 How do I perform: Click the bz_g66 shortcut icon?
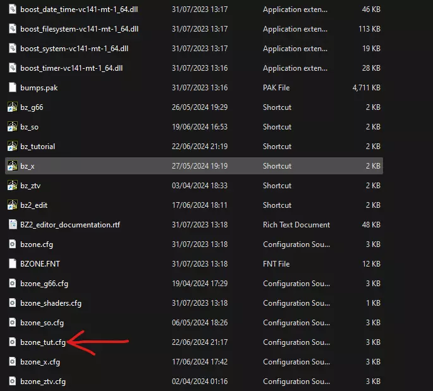pyautogui.click(x=13, y=107)
